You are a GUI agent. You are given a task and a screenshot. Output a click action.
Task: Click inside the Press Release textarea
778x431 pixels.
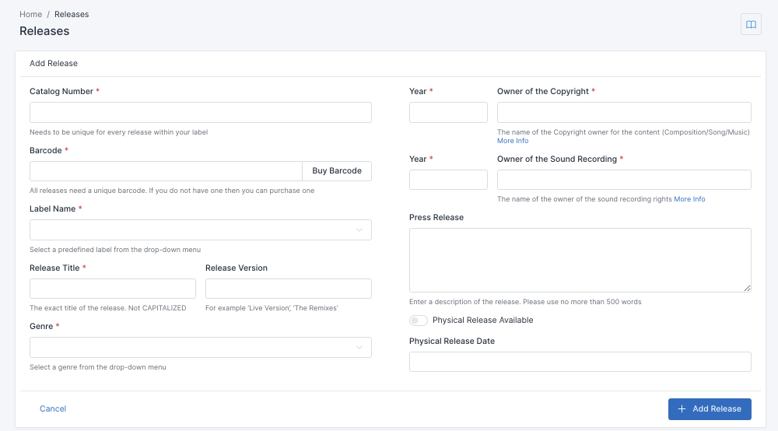click(580, 260)
